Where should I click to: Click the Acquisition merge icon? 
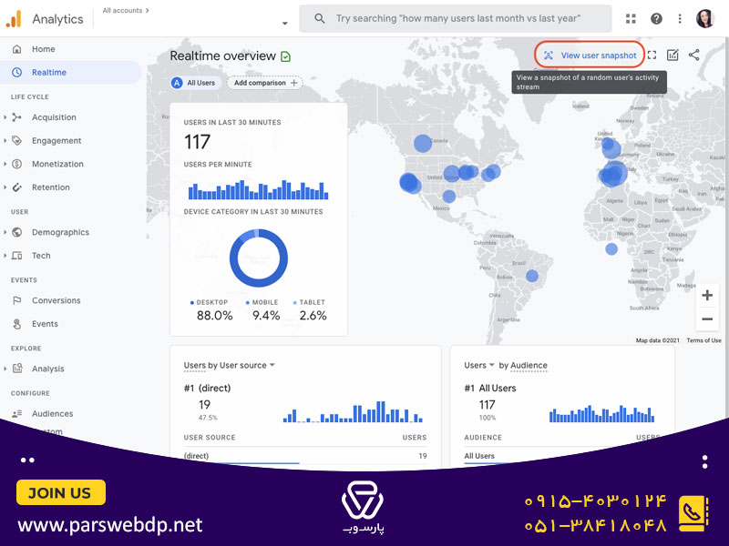(x=17, y=117)
